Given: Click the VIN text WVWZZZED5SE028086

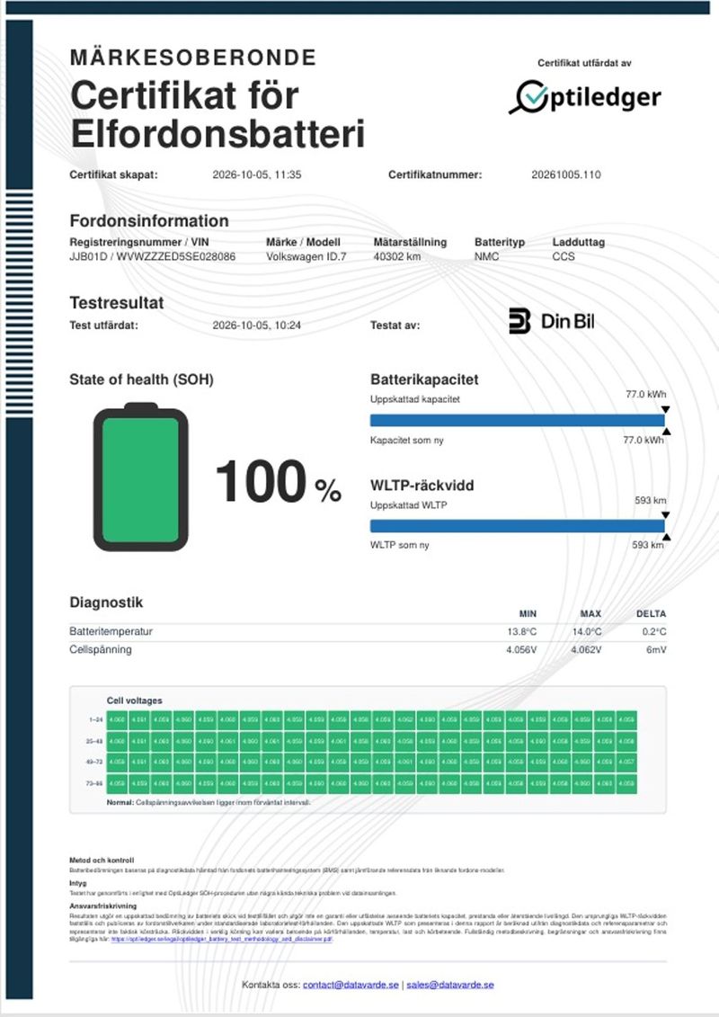Looking at the screenshot, I should pos(175,257).
